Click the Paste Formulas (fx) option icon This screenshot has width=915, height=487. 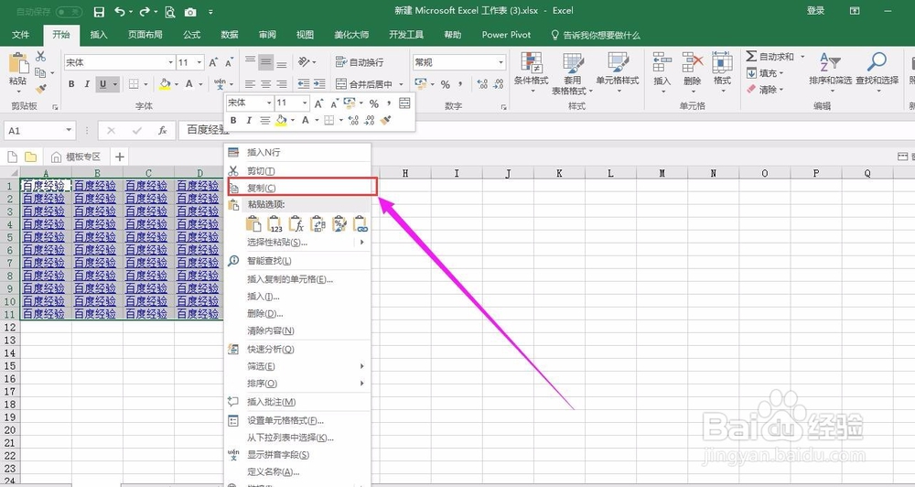pyautogui.click(x=296, y=223)
